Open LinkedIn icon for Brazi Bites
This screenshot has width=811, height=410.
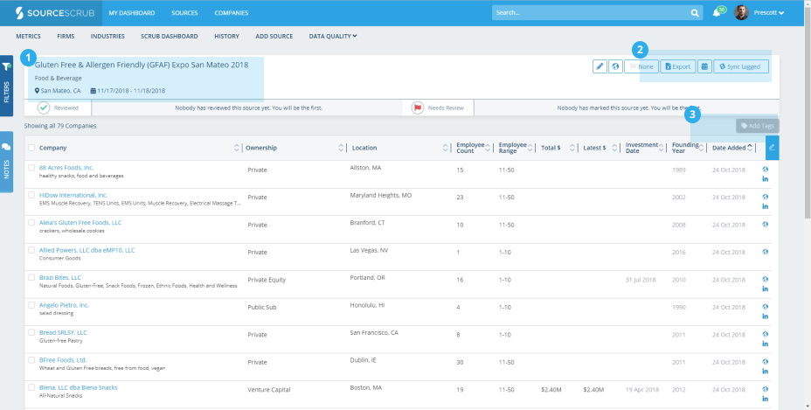pyautogui.click(x=765, y=288)
